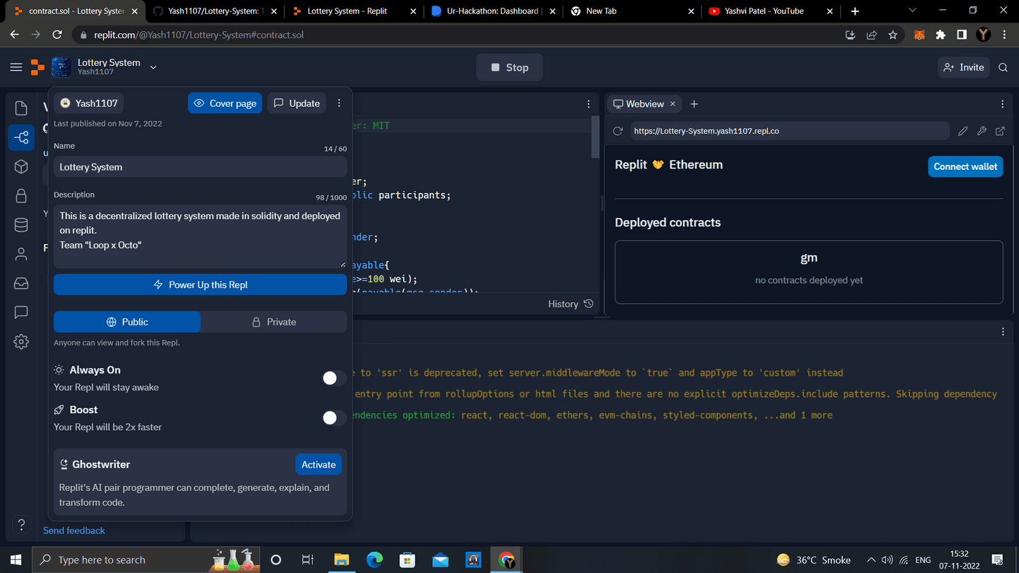Open the Secrets lock icon

[x=21, y=196]
